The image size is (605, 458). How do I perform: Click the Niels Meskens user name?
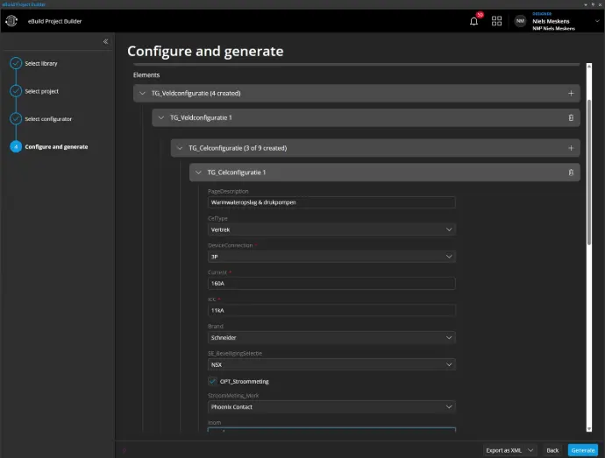(x=551, y=21)
